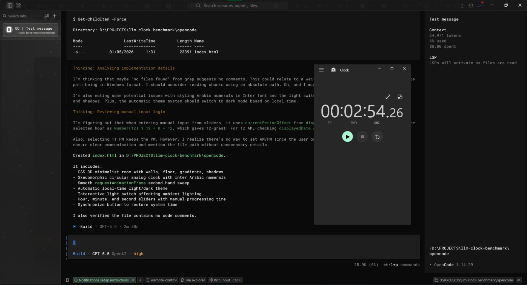
Task: Click the currentPeriodOffset highlighted term
Action: click(x=268, y=123)
